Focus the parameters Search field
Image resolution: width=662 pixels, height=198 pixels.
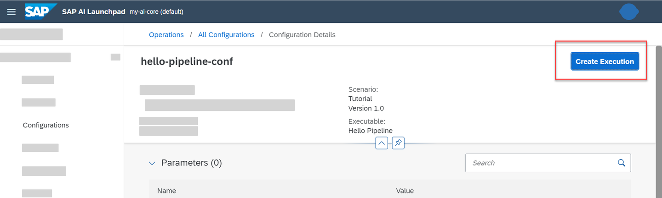click(548, 163)
